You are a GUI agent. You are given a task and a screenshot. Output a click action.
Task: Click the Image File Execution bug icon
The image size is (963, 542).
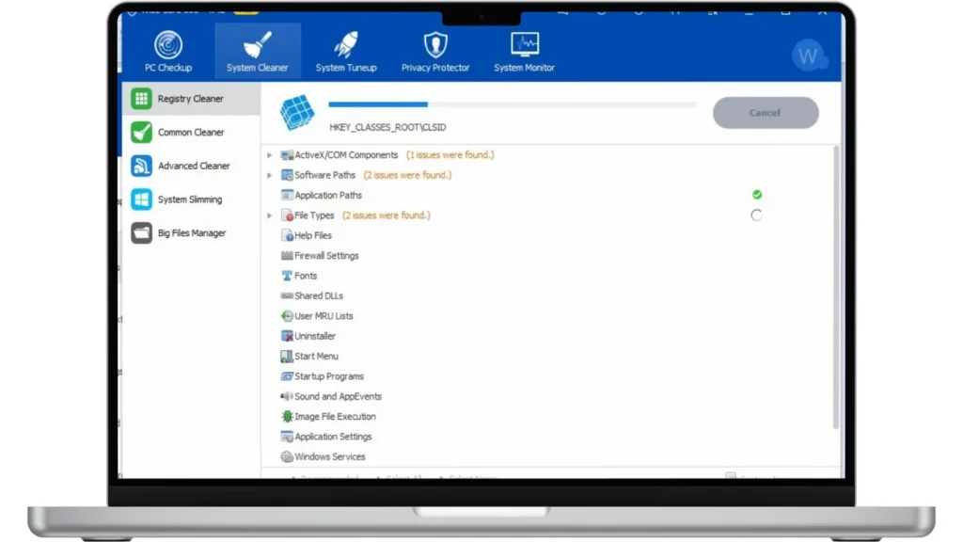287,417
